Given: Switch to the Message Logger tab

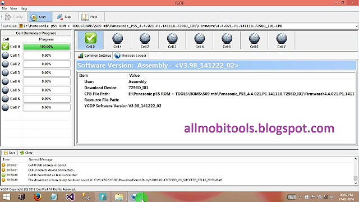Looking at the screenshot, I should [x=131, y=56].
